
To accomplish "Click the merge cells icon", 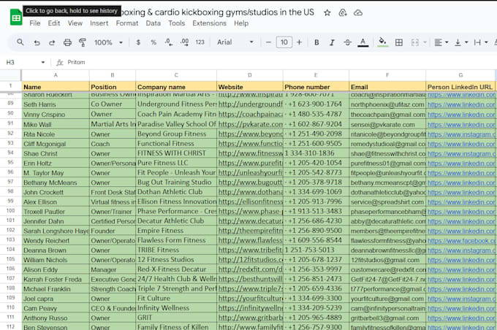I will click(x=415, y=42).
